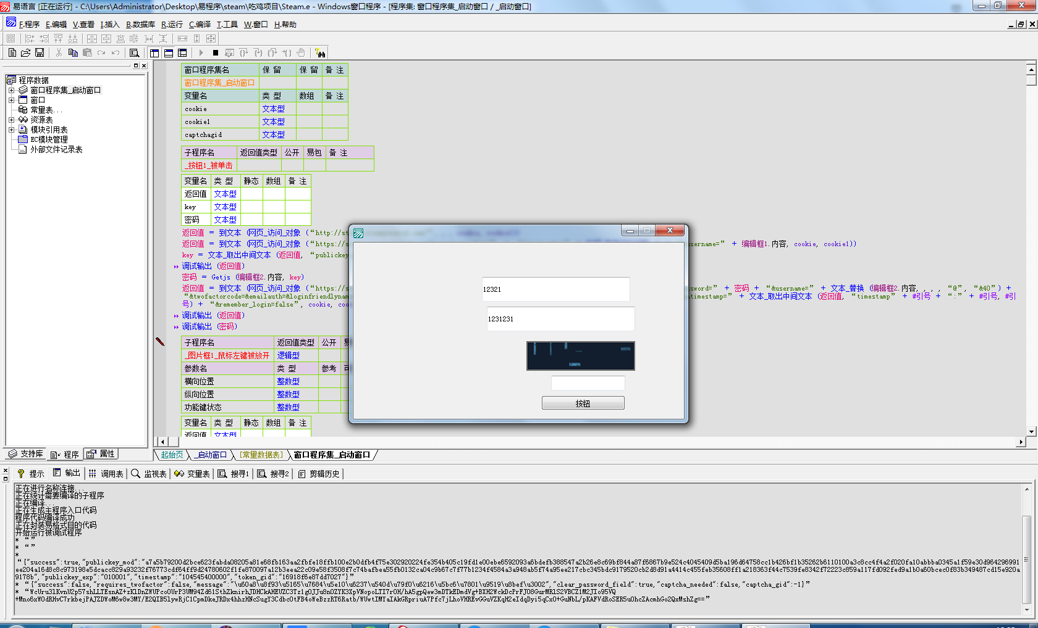1038x628 pixels.
Task: Expand the 模块引用表 tree node
Action: pyautogui.click(x=11, y=130)
